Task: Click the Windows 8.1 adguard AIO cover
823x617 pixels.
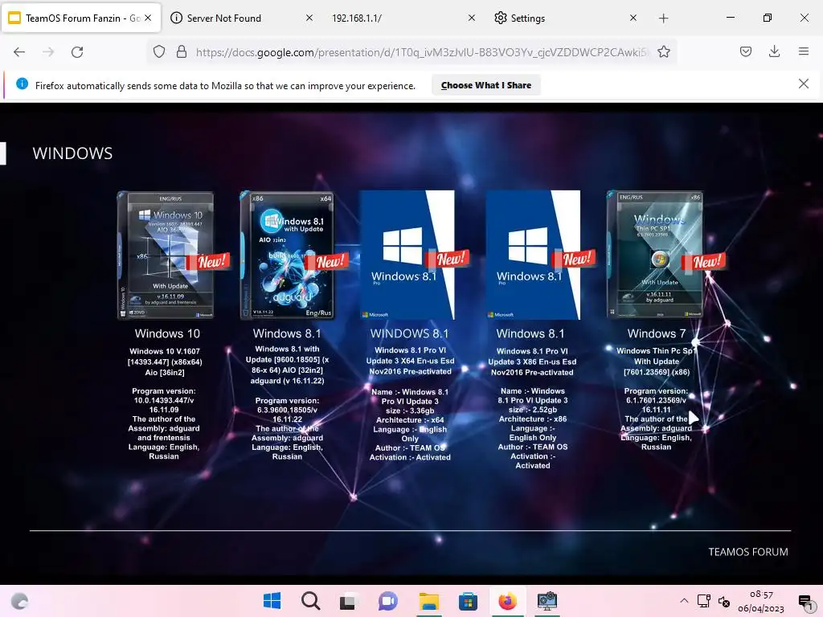Action: [287, 255]
